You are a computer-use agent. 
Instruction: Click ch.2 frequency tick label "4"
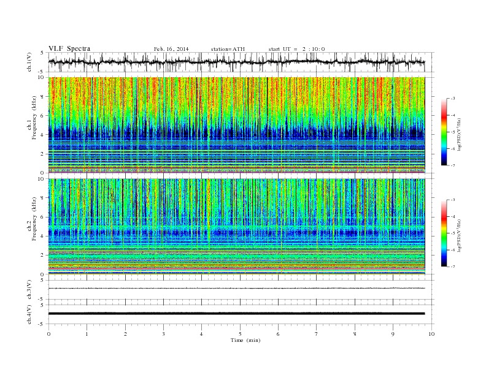42,236
